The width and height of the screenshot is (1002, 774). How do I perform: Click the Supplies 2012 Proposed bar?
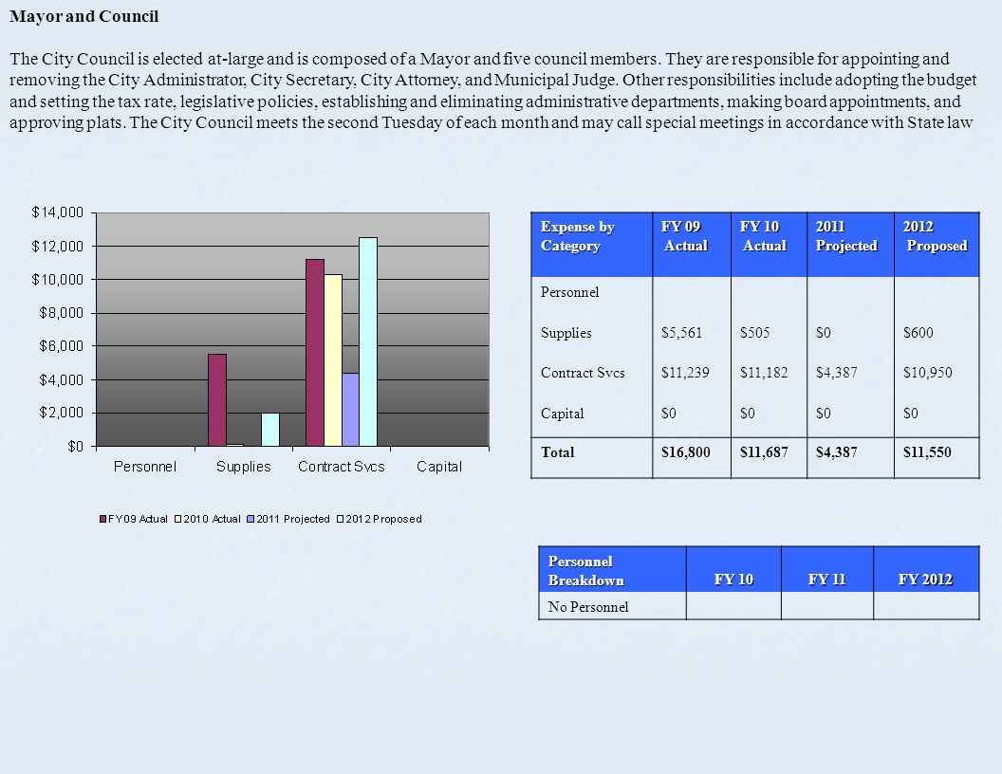[x=270, y=429]
